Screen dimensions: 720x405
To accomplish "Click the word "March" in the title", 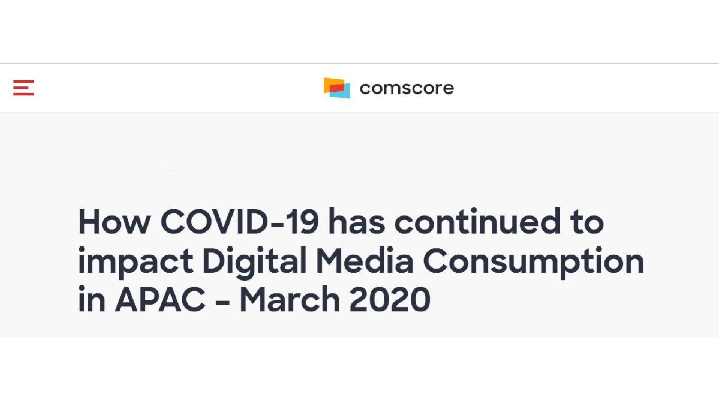I will click(290, 300).
